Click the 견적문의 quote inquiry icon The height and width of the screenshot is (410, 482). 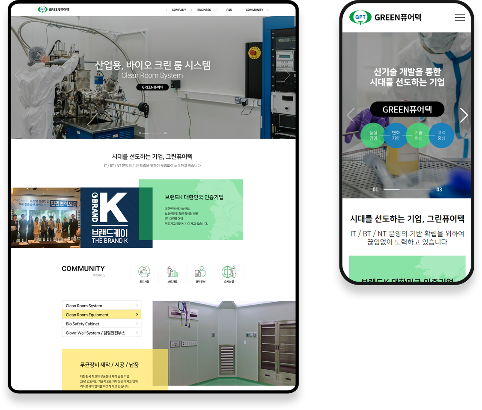pyautogui.click(x=200, y=272)
